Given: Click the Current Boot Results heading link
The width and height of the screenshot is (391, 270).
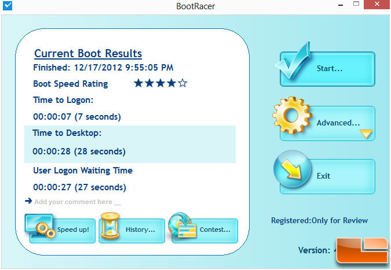Looking at the screenshot, I should tap(88, 54).
